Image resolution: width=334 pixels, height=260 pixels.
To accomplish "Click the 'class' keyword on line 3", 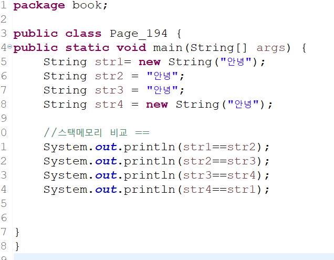I will 83,34.
